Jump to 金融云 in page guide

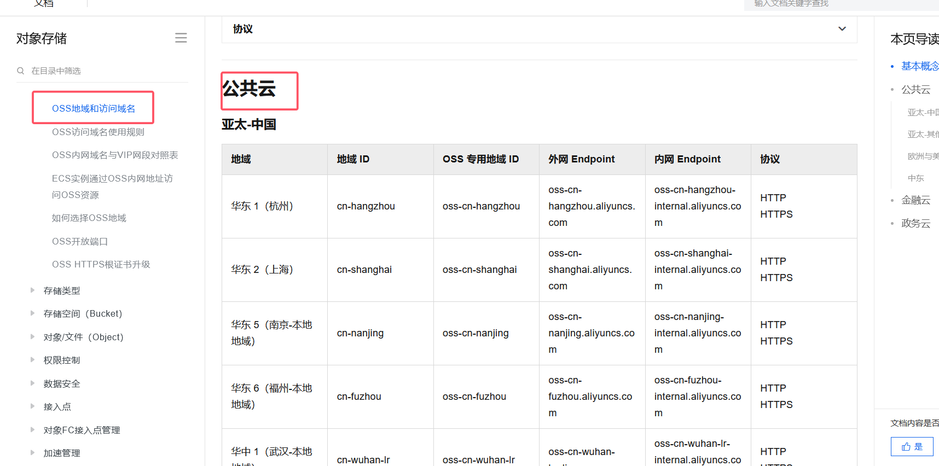click(915, 200)
